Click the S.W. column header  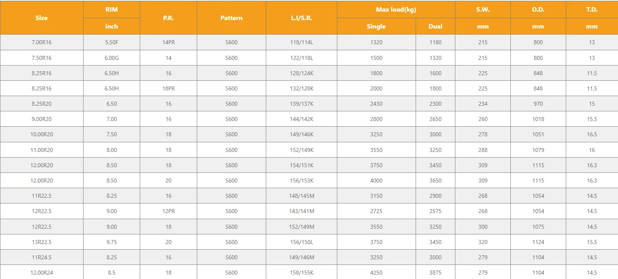(x=483, y=10)
